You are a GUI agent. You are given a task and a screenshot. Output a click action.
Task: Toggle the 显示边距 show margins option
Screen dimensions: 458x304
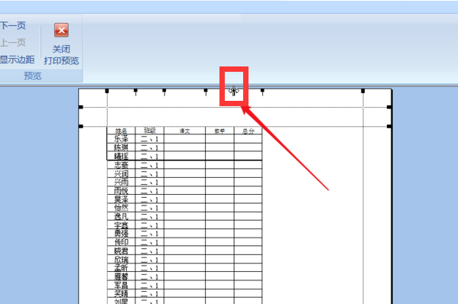click(x=18, y=60)
